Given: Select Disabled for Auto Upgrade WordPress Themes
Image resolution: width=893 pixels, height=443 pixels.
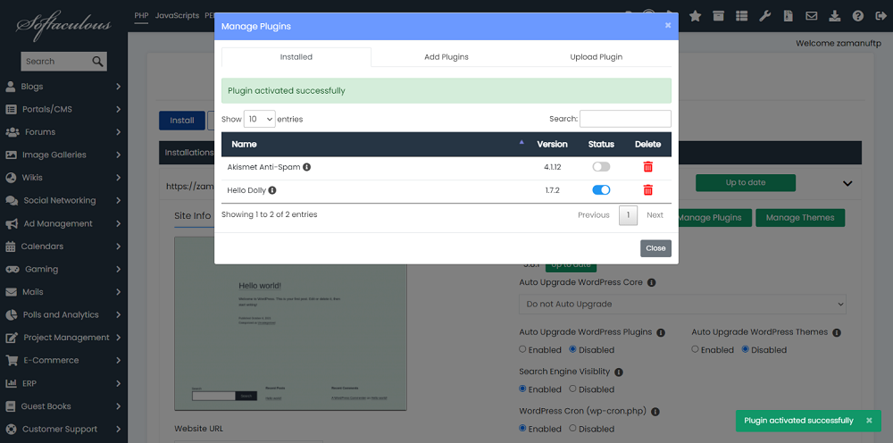Looking at the screenshot, I should click(745, 349).
